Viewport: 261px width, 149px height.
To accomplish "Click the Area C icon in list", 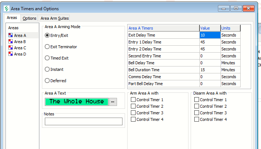I will pos(10,48).
